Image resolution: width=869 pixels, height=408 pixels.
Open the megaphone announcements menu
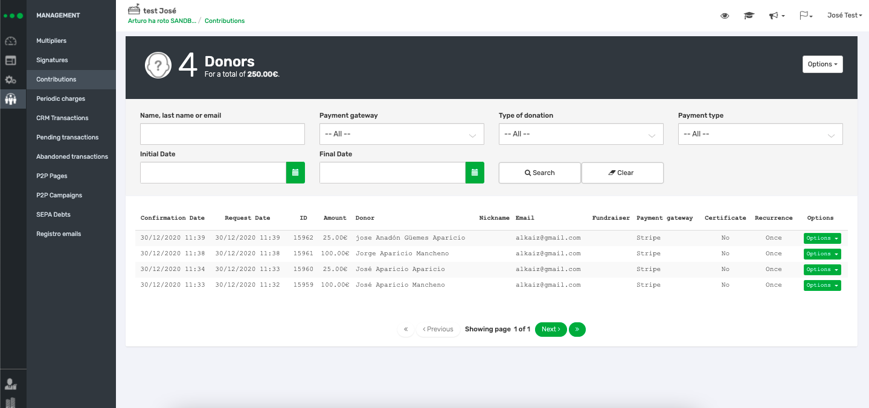coord(776,16)
